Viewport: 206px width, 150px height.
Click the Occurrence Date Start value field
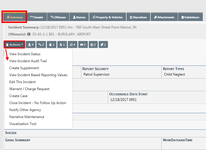[x=123, y=100]
